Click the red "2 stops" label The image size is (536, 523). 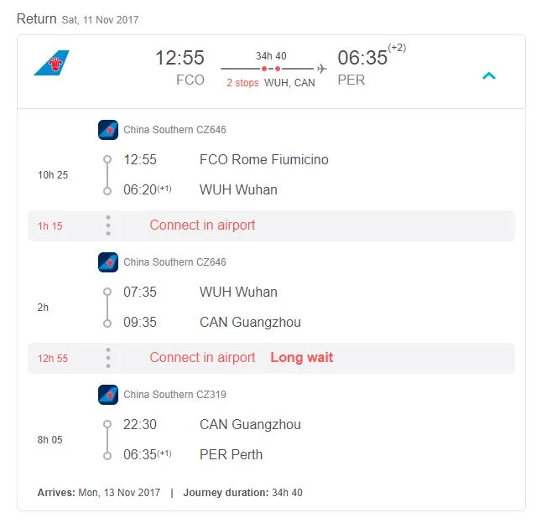[x=242, y=83]
